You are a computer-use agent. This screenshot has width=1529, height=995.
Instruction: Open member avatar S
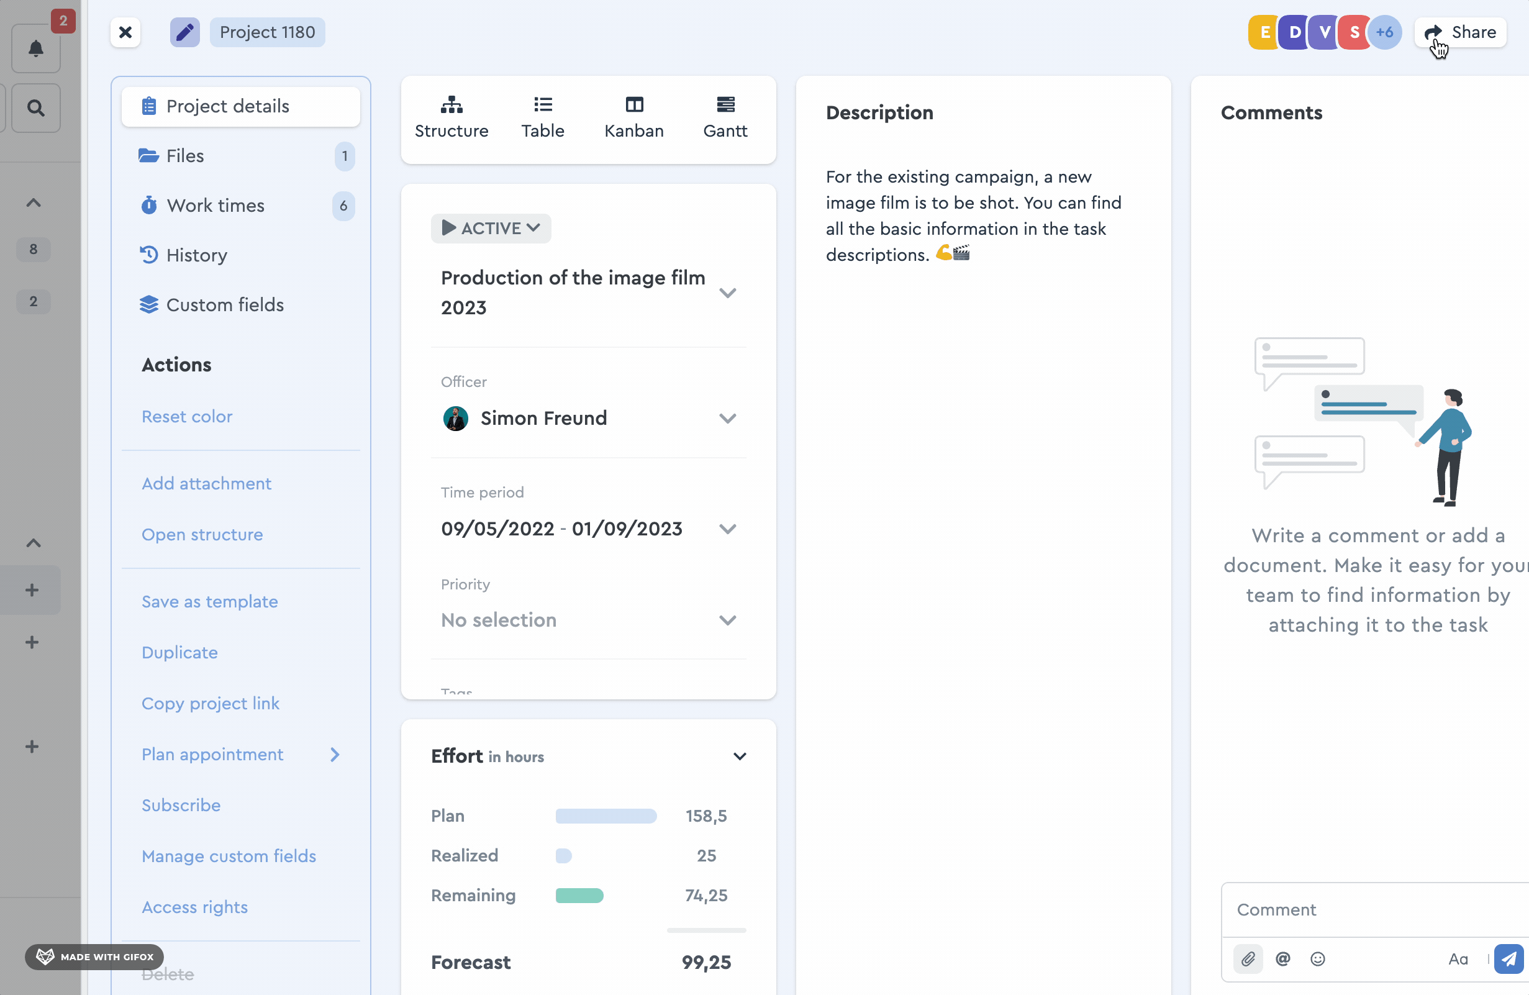click(1354, 32)
